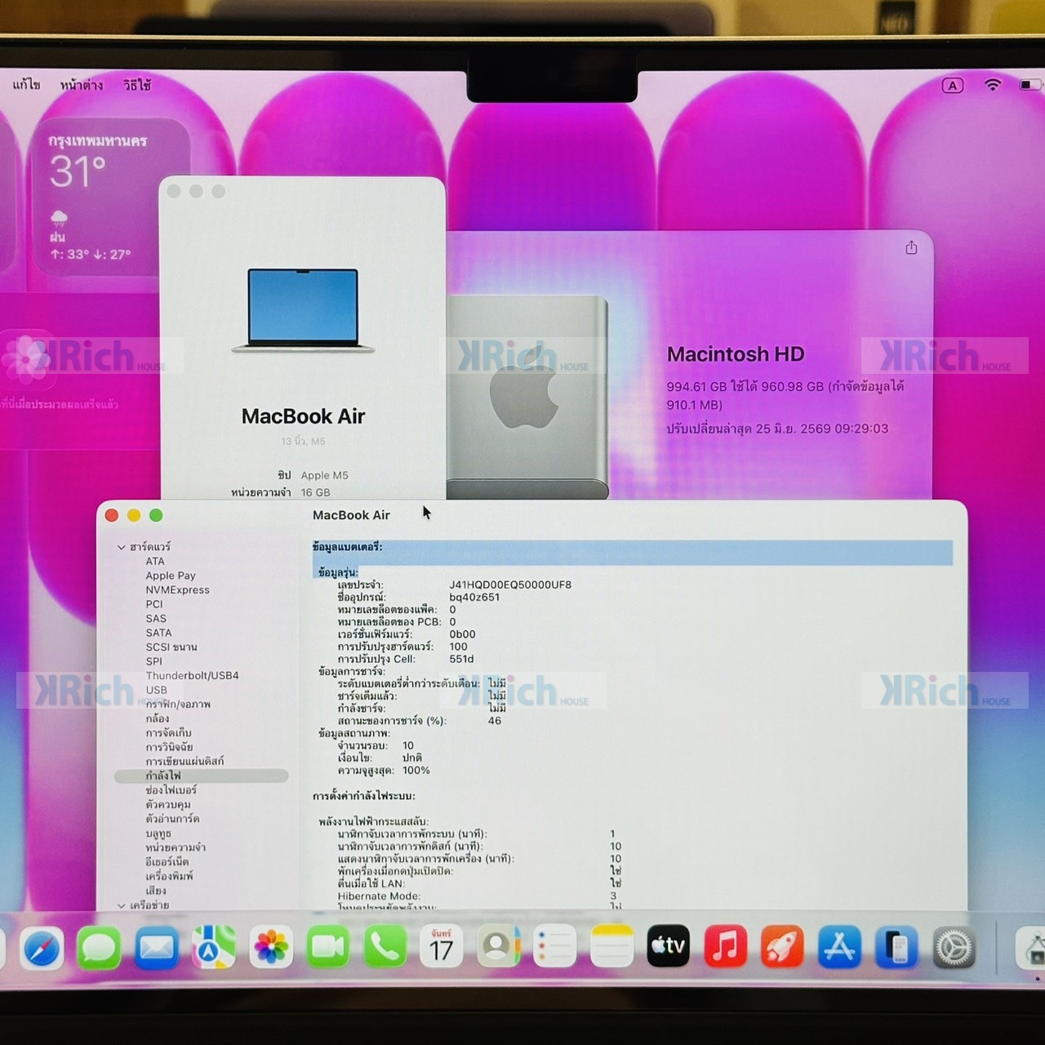The image size is (1045, 1045).
Task: Select การเขียนแผ่นดิสก์ in the sidebar
Action: click(x=185, y=761)
